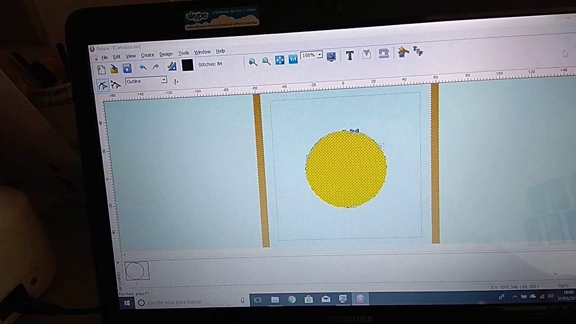Click the monitor preview icon
576x324 pixels.
click(331, 57)
